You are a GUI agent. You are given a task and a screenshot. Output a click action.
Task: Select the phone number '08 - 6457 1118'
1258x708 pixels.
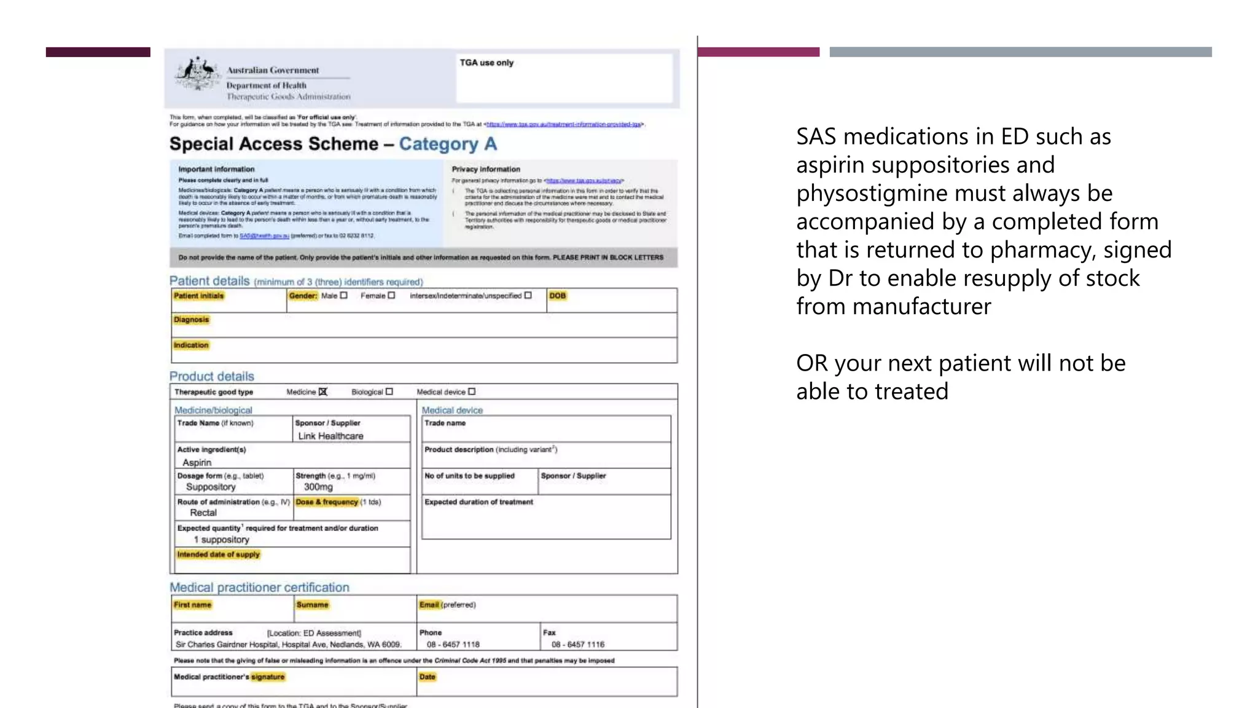click(453, 645)
